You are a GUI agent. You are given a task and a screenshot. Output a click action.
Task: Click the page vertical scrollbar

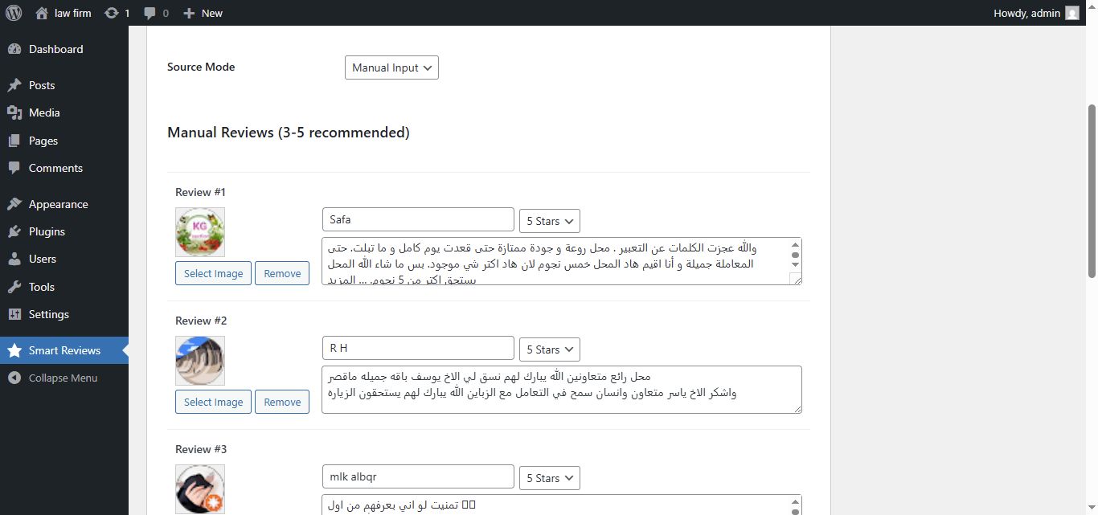click(x=1092, y=191)
